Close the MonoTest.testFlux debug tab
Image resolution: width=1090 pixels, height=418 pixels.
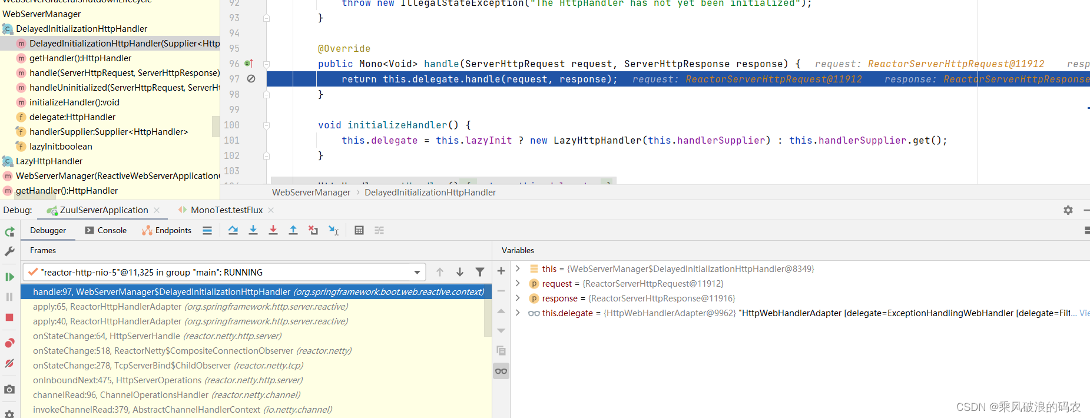(271, 210)
